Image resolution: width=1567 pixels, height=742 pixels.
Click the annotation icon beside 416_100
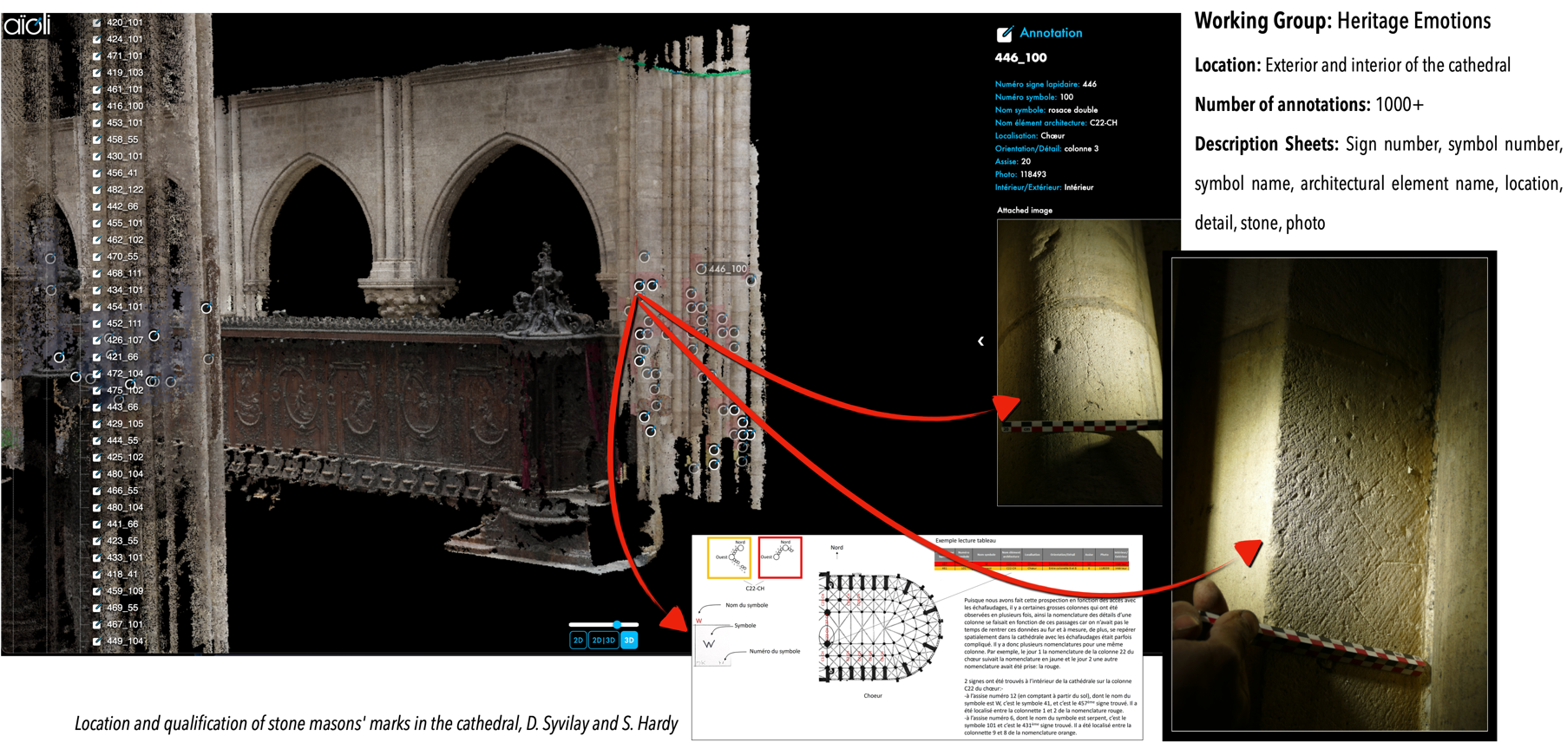coord(97,107)
